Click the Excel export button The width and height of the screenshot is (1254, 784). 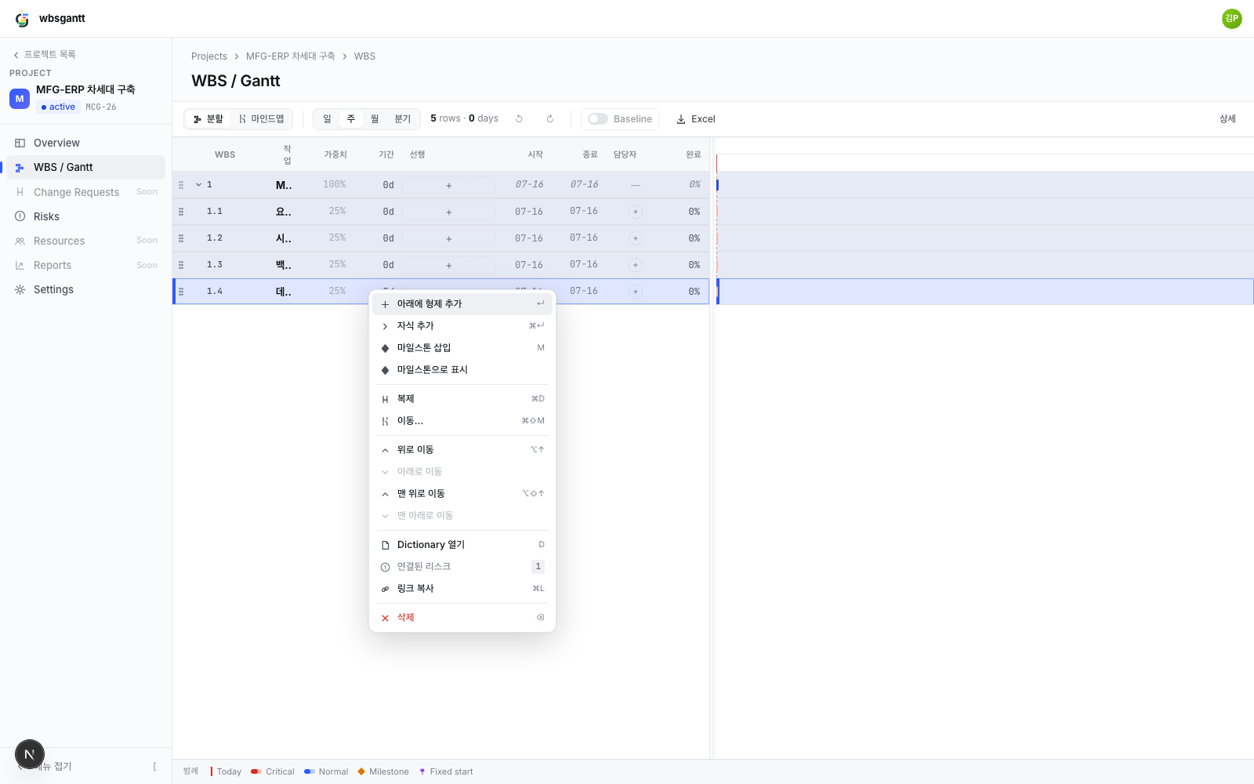696,119
